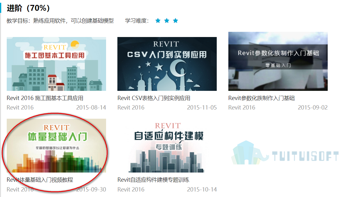Click the date 2015-09-30
This screenshot has height=197, width=354.
pos(91,189)
